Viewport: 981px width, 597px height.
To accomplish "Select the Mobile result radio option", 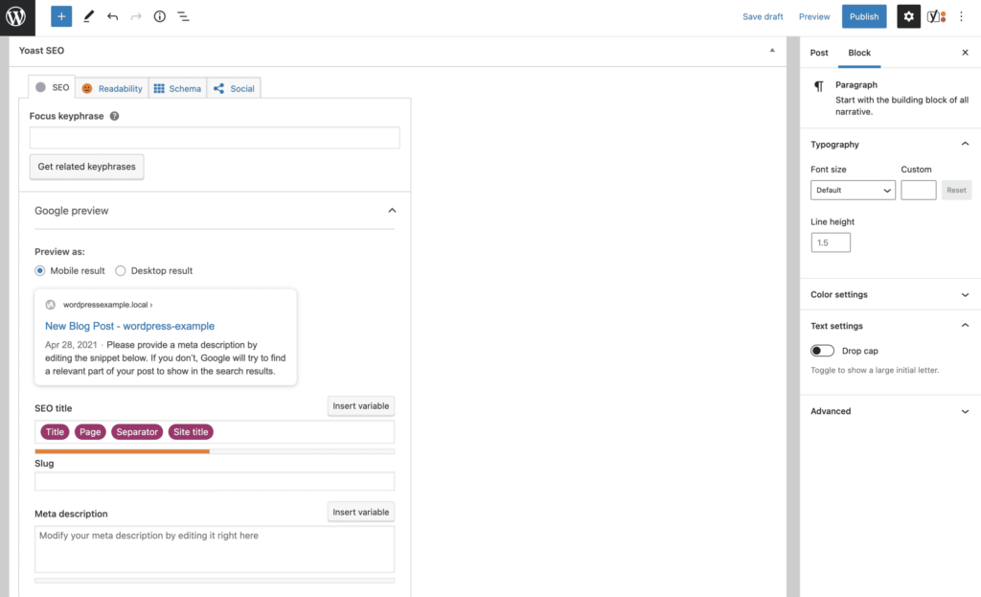I will [x=40, y=271].
